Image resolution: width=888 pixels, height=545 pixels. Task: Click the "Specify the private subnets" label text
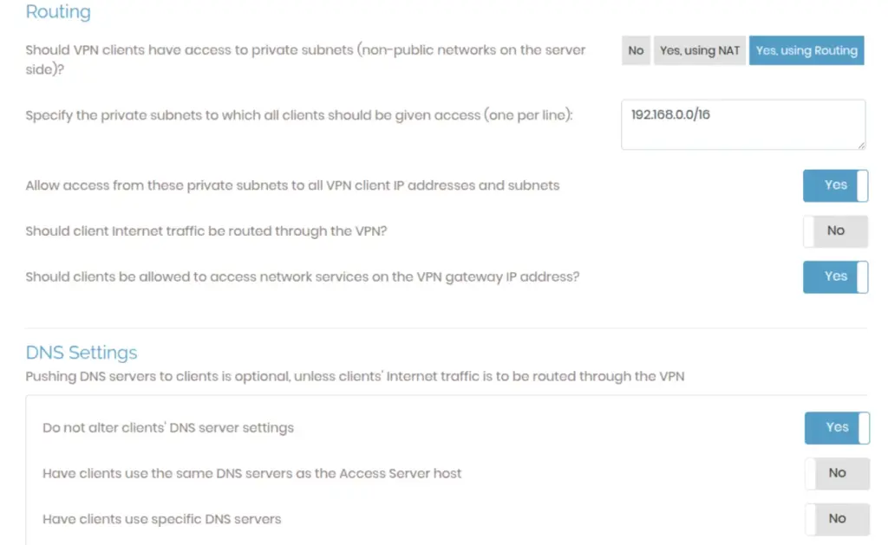pos(299,115)
